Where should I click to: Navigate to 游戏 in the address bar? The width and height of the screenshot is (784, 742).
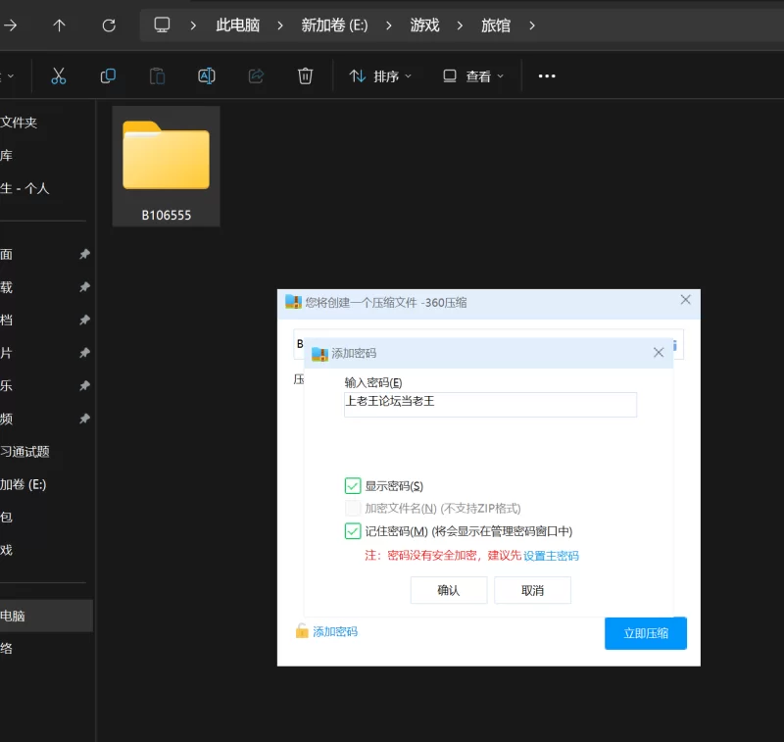pyautogui.click(x=424, y=25)
